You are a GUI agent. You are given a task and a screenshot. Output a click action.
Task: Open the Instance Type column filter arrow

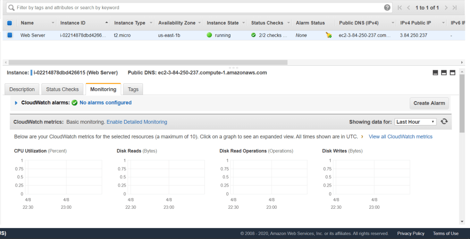pyautogui.click(x=150, y=23)
